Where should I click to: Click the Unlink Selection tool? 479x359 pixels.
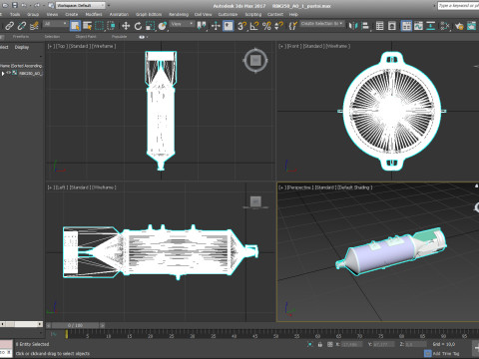(x=22, y=26)
